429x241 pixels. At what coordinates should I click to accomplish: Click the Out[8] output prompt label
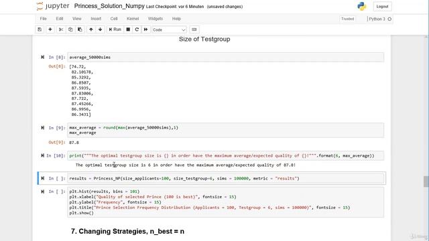click(57, 66)
